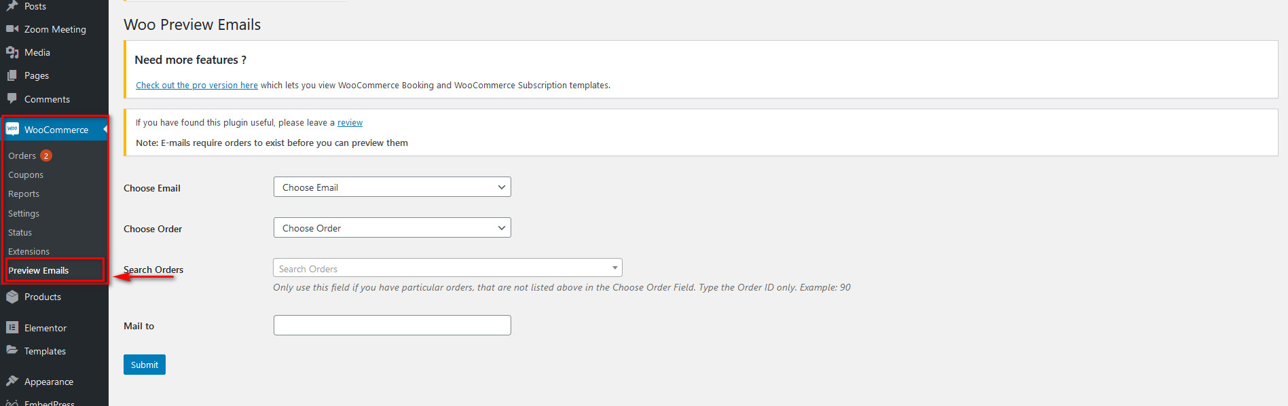This screenshot has width=1288, height=406.
Task: Click the Products box icon
Action: [12, 297]
